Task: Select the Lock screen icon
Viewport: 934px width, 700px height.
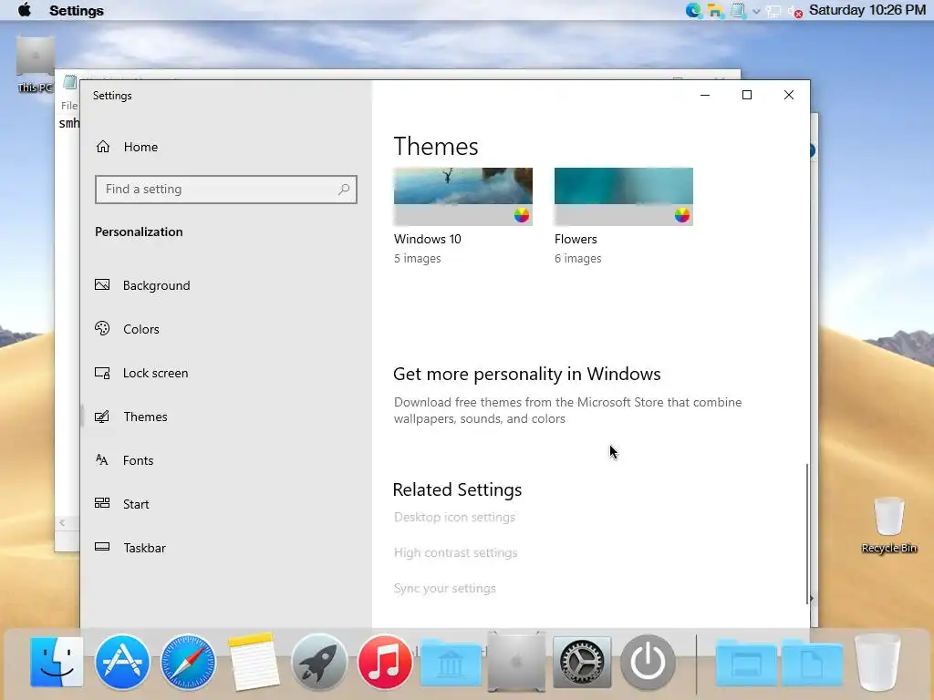Action: (102, 373)
